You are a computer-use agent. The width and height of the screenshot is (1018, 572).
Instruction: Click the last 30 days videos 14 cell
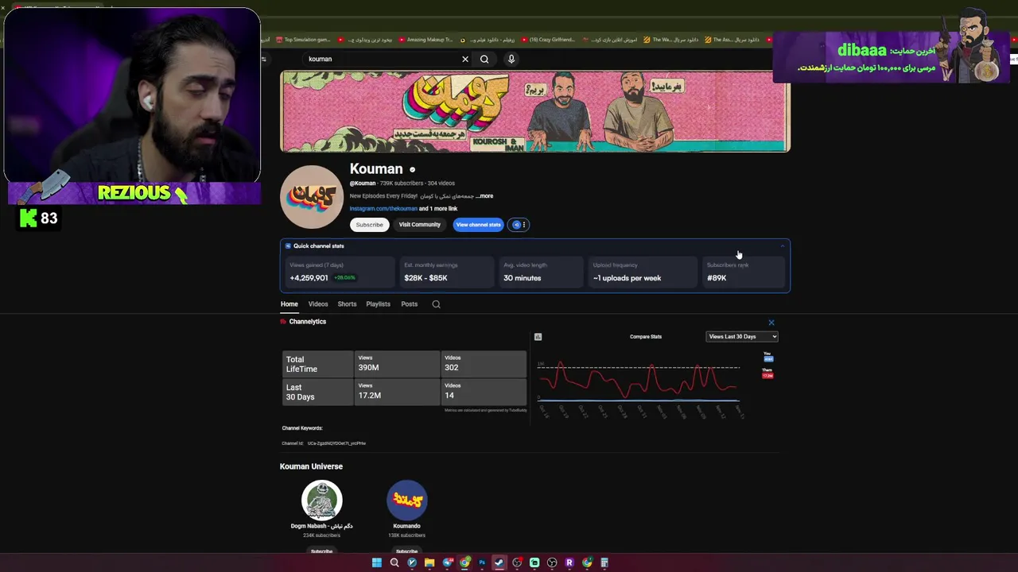point(484,392)
